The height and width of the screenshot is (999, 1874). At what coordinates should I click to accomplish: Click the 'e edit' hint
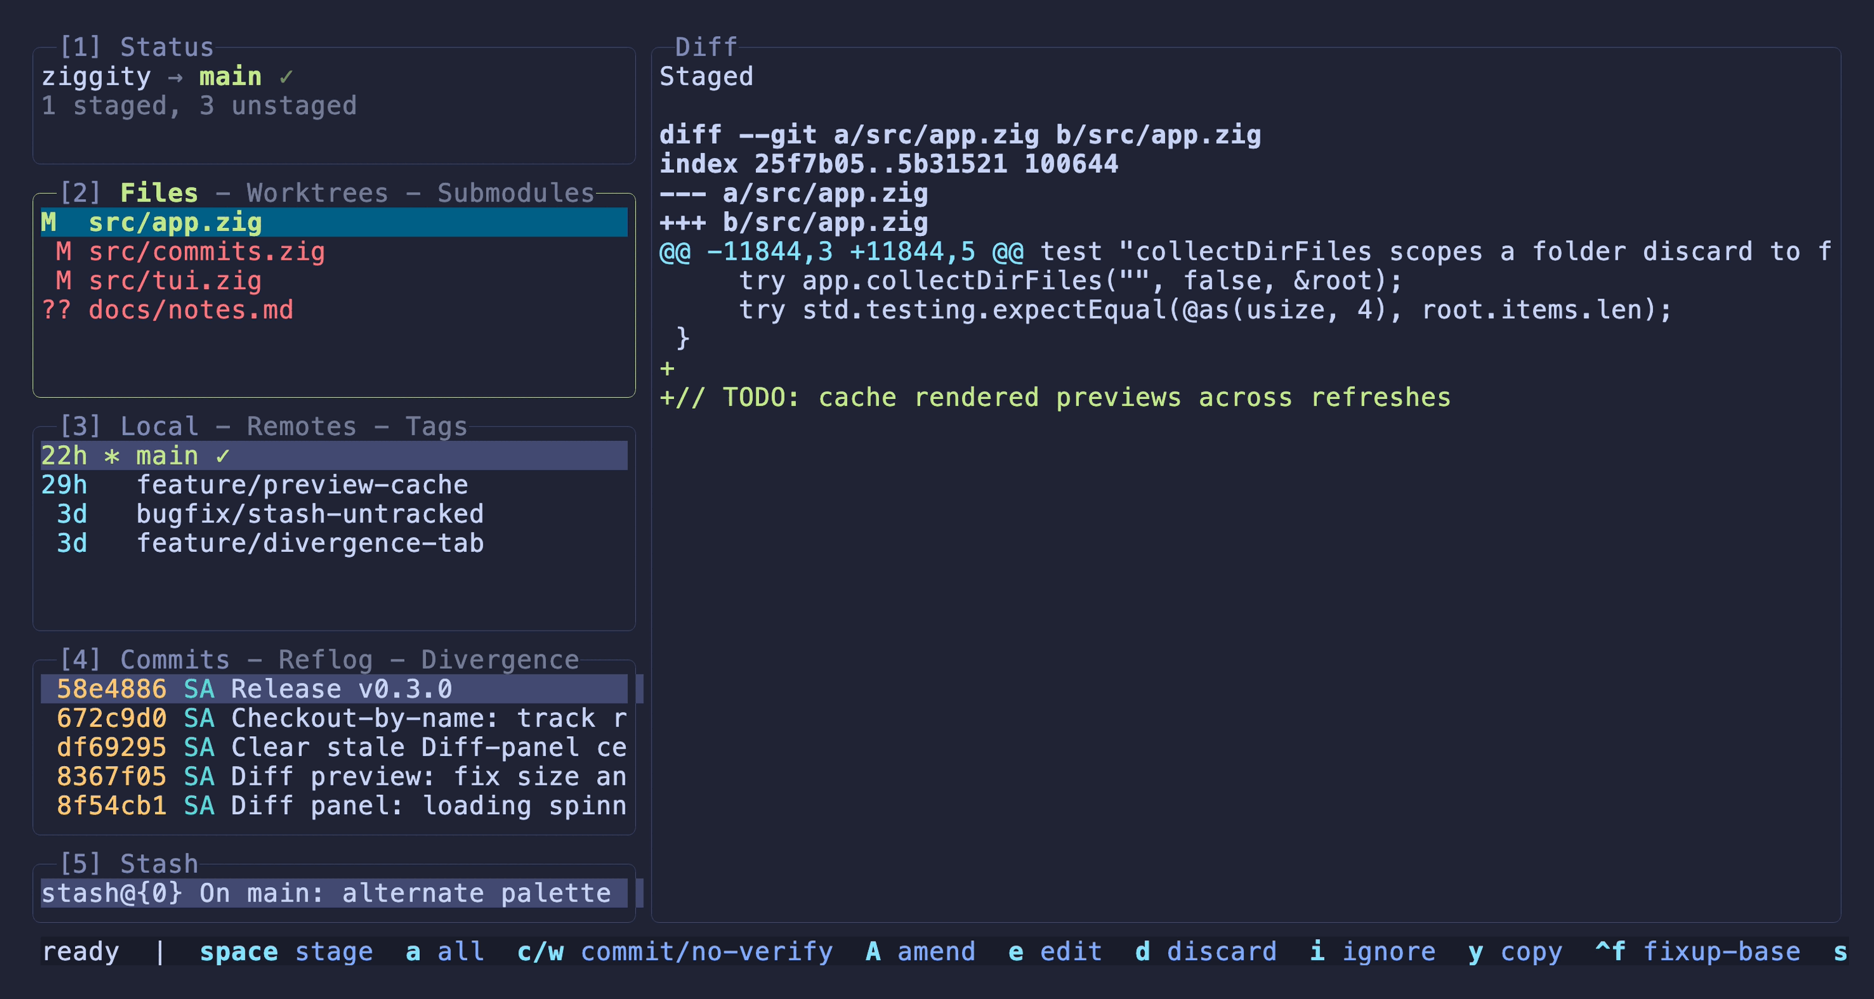pyautogui.click(x=1055, y=952)
